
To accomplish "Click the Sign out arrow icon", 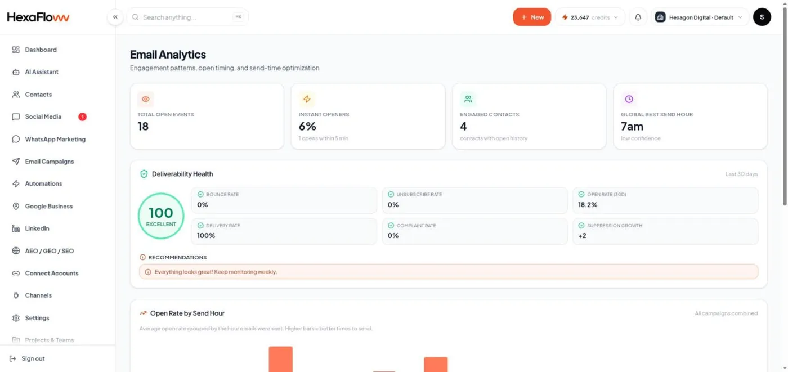I will tap(13, 358).
